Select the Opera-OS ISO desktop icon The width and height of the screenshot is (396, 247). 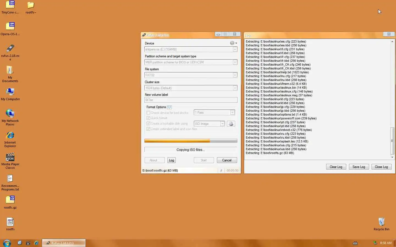[10, 29]
